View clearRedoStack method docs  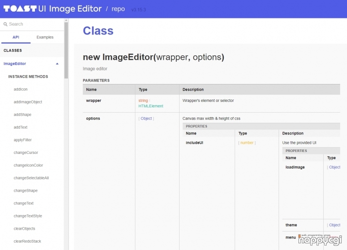pos(27,241)
